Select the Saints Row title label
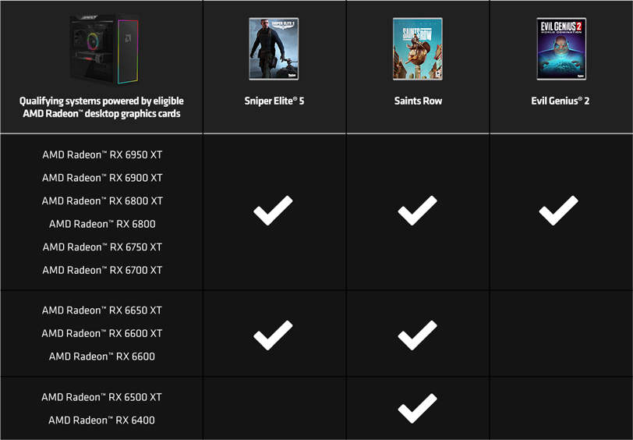633x440 pixels. (x=418, y=101)
